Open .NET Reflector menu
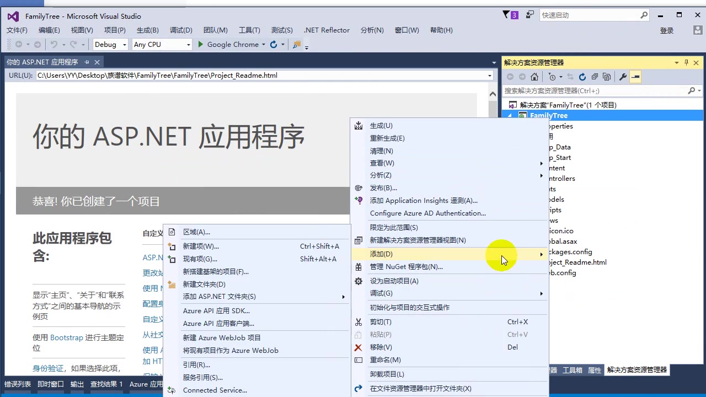706x397 pixels. (x=327, y=30)
